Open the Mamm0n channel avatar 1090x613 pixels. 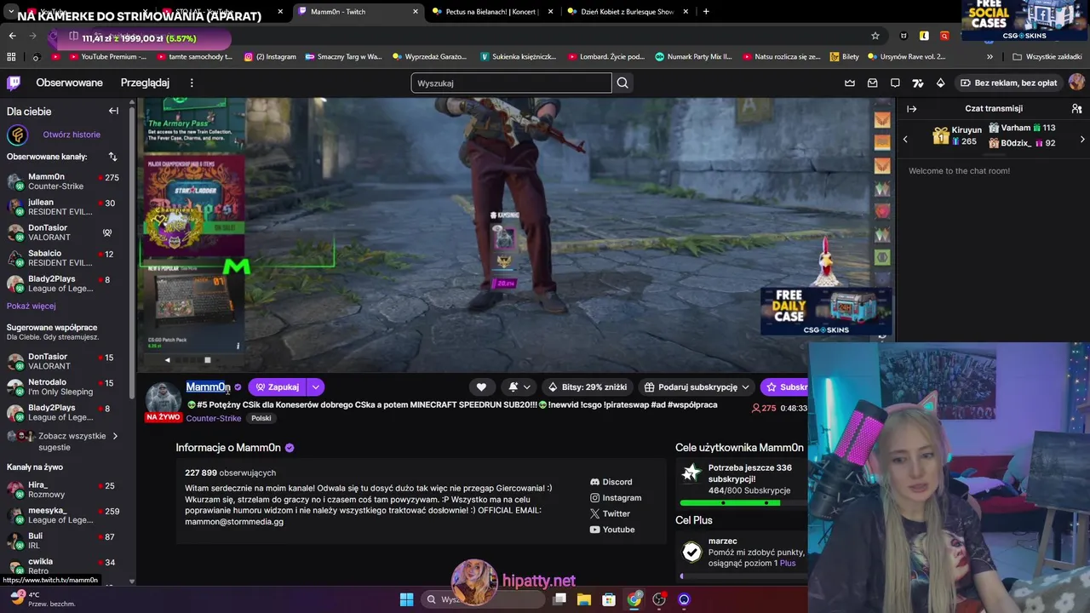coord(163,398)
